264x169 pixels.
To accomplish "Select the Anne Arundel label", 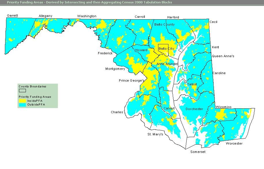I will coord(167,64).
